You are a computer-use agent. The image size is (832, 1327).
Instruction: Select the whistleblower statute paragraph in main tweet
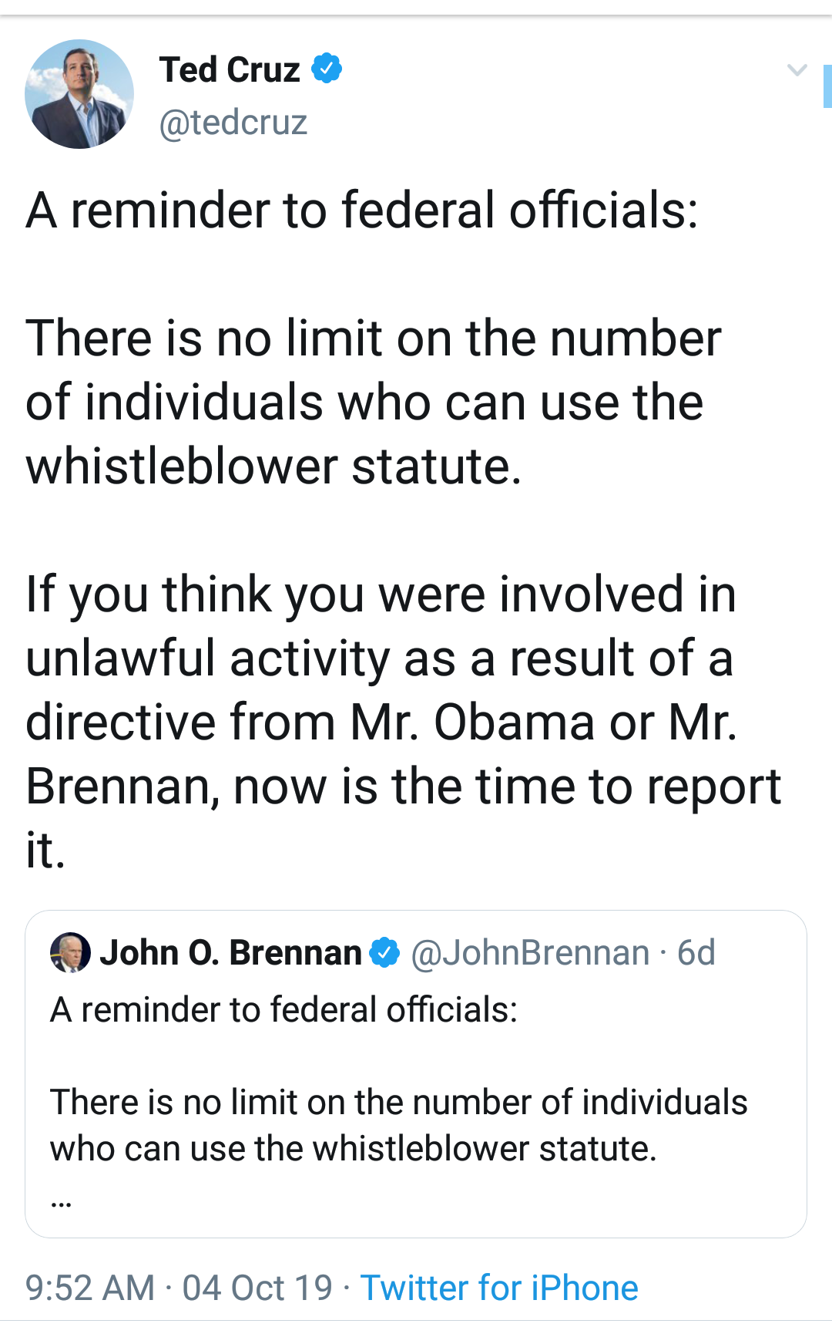click(x=373, y=402)
